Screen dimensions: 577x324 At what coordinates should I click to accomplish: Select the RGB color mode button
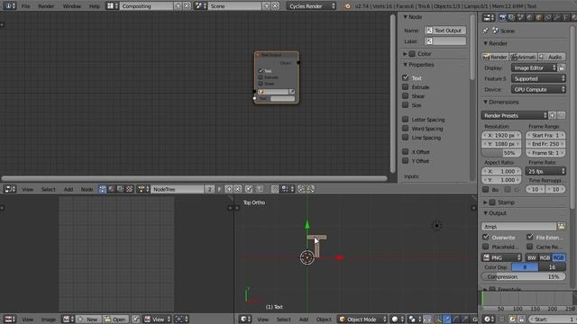[545, 257]
